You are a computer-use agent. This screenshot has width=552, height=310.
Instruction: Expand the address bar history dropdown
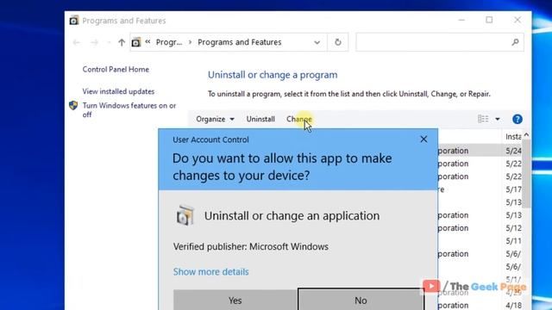coord(317,42)
